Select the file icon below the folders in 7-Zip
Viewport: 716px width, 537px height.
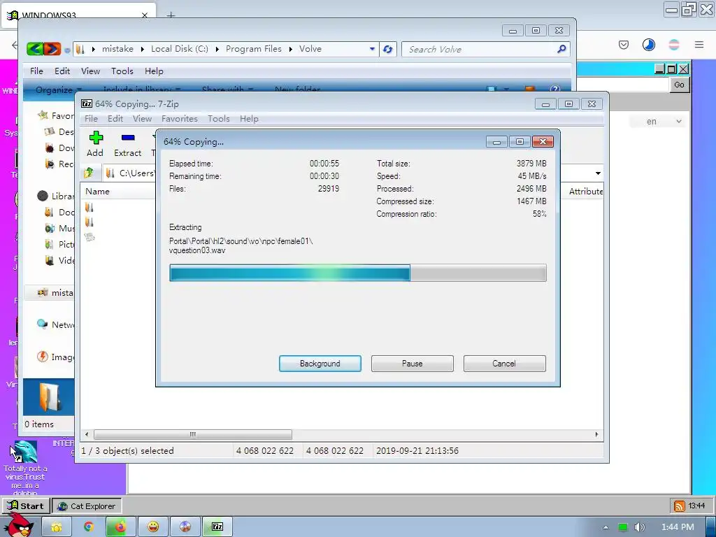click(89, 237)
